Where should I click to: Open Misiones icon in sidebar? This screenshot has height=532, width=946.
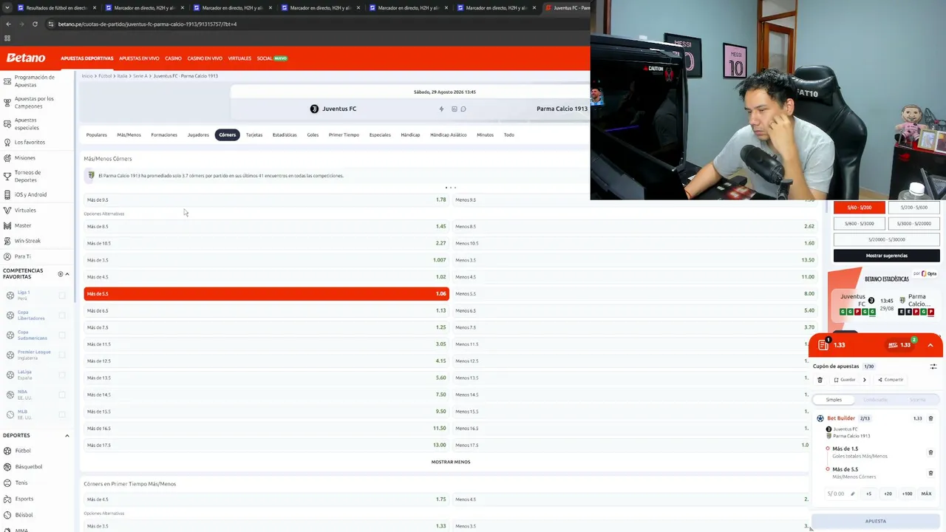coord(7,157)
